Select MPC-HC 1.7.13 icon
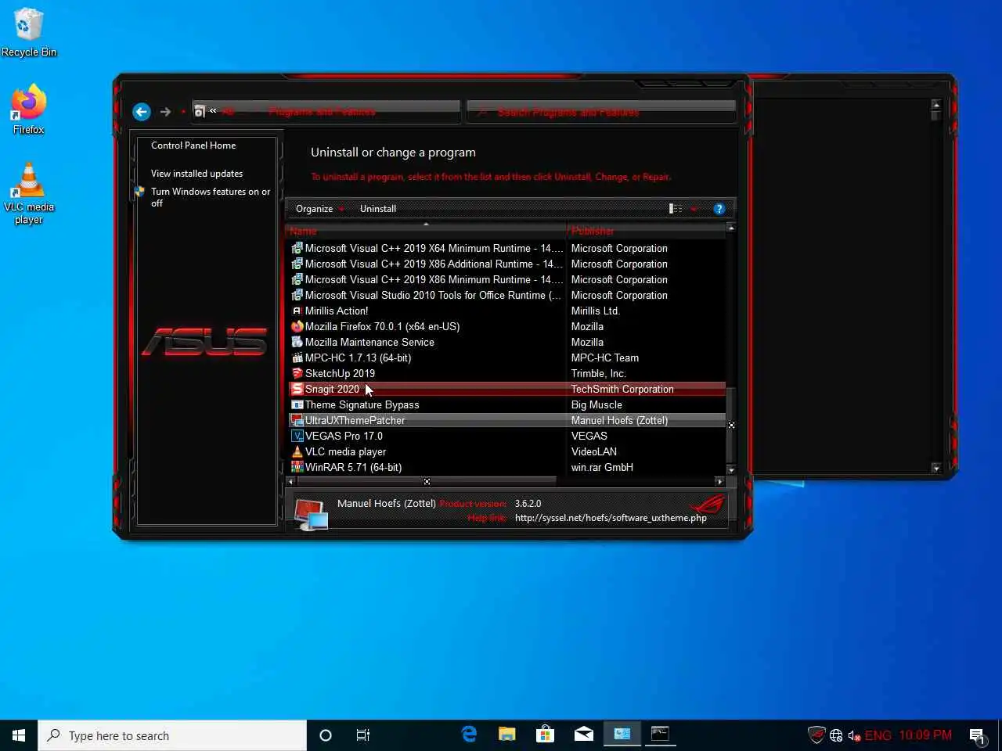Image resolution: width=1002 pixels, height=751 pixels. 297,358
